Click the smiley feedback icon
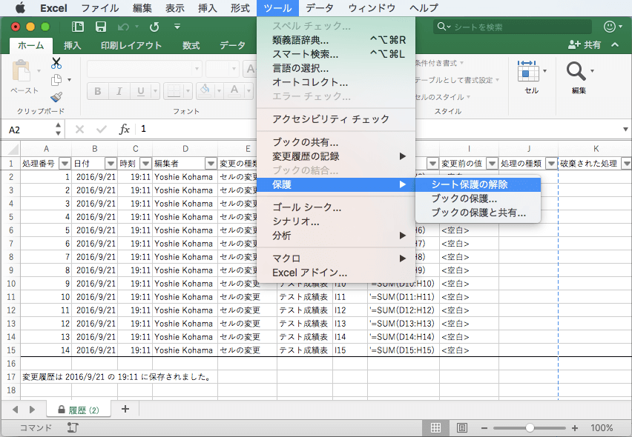This screenshot has width=632, height=437. click(610, 27)
